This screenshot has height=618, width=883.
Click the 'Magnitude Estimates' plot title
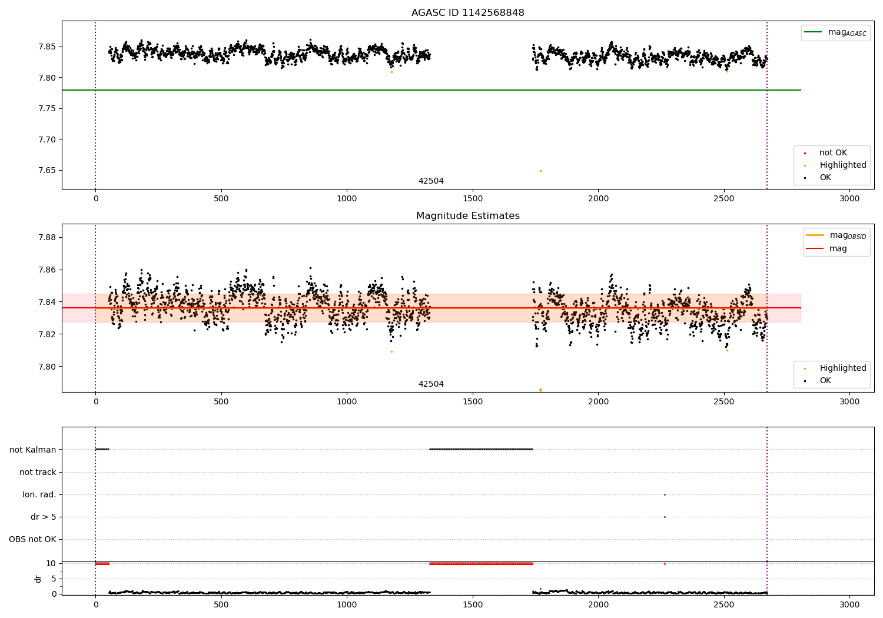pyautogui.click(x=467, y=216)
